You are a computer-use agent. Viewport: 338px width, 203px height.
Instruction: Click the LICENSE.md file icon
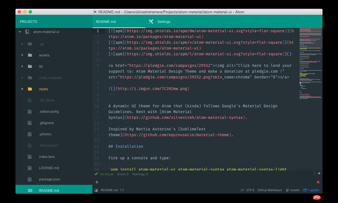click(30, 168)
